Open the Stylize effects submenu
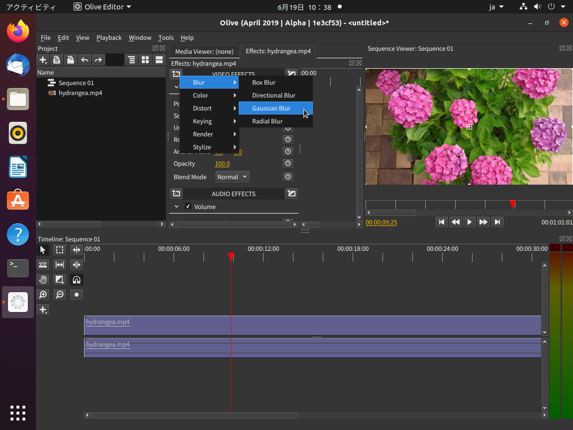Image resolution: width=573 pixels, height=430 pixels. (x=202, y=147)
